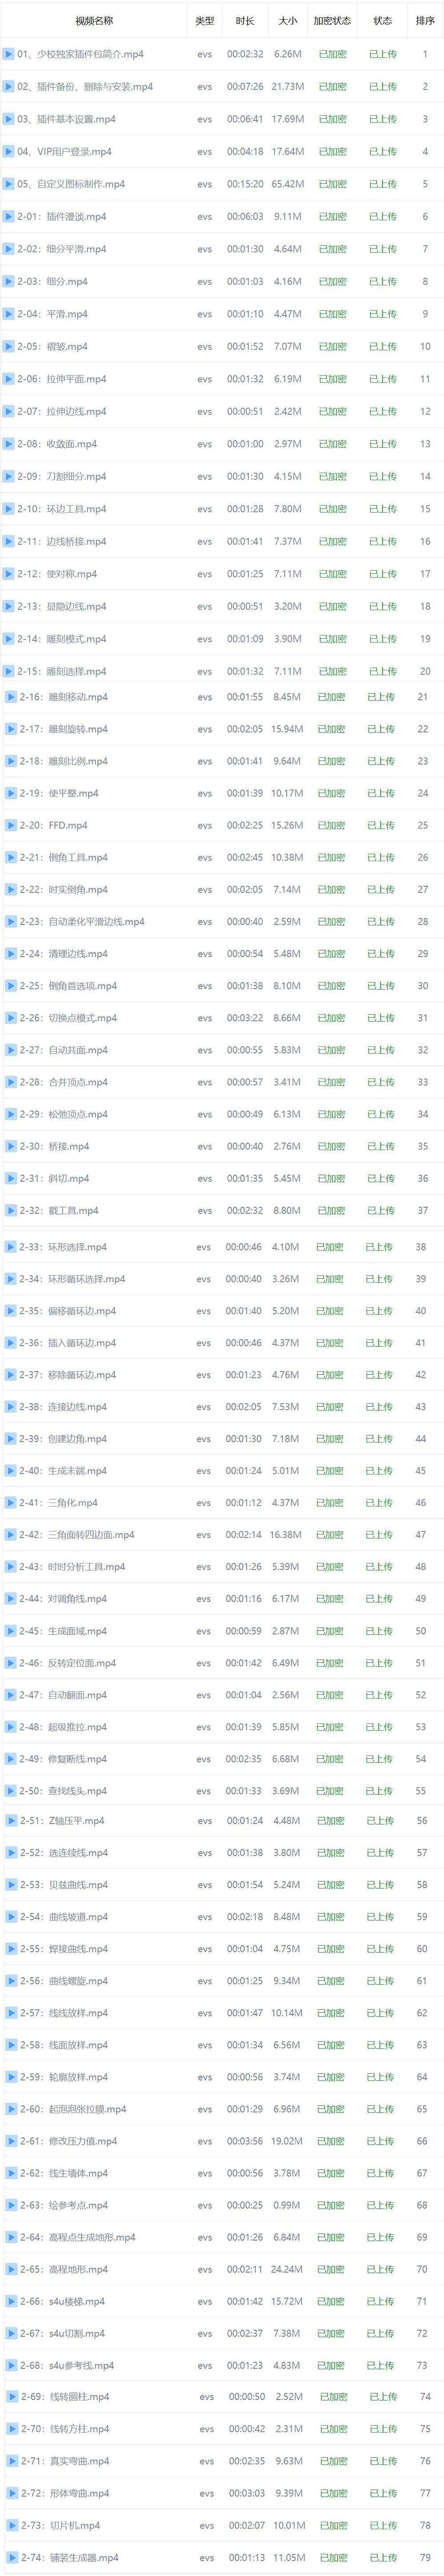
Task: Click 已加密 status of 2-42：三角面转四边面.mp4
Action: (330, 1534)
